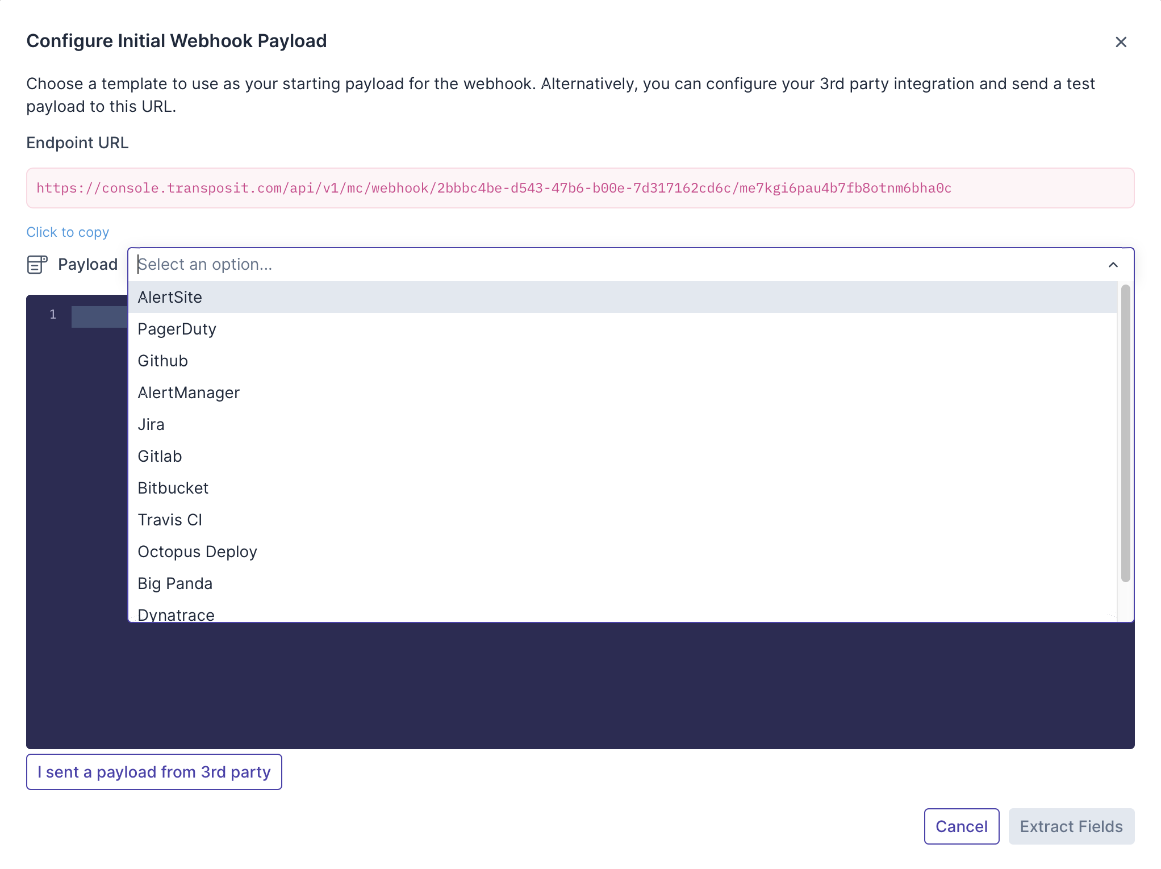Image resolution: width=1161 pixels, height=869 pixels.
Task: Pick Github from the dropdown options
Action: pyautogui.click(x=162, y=361)
